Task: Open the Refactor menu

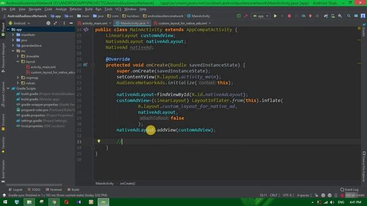Action: coord(76,9)
